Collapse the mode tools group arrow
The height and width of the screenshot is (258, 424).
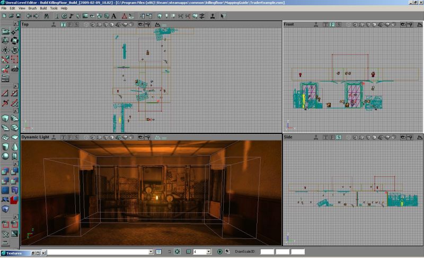coord(16,24)
